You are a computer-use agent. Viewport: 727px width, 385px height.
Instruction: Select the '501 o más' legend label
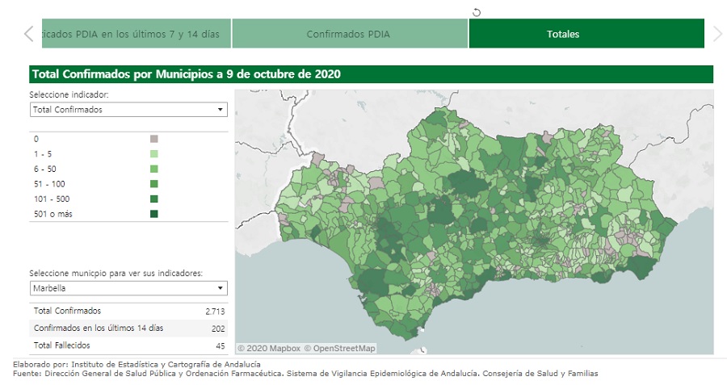click(x=53, y=214)
